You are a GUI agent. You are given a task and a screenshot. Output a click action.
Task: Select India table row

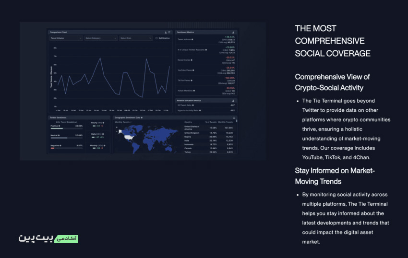pos(208,141)
